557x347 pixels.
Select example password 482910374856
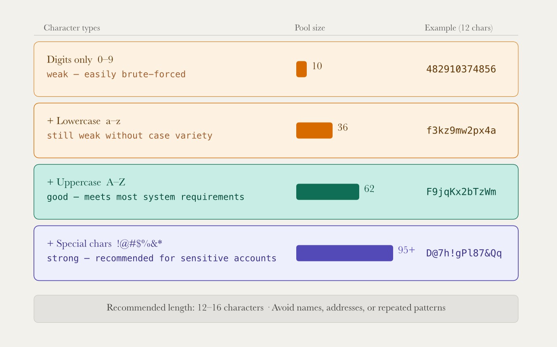(461, 69)
